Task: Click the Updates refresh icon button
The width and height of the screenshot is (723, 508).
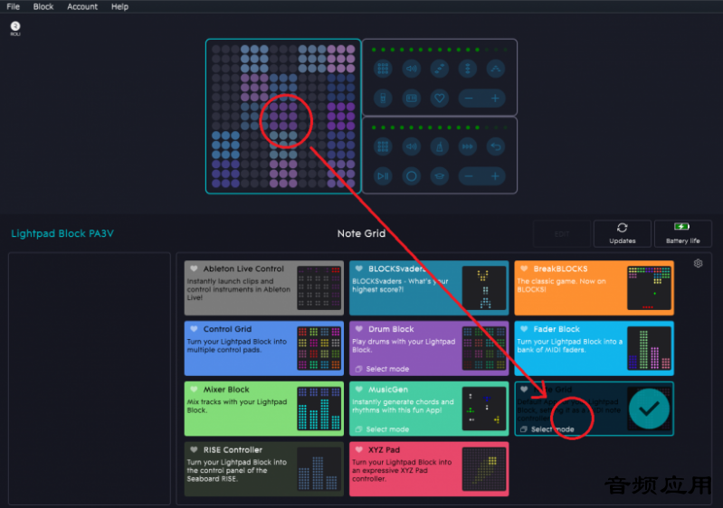Action: (x=622, y=233)
